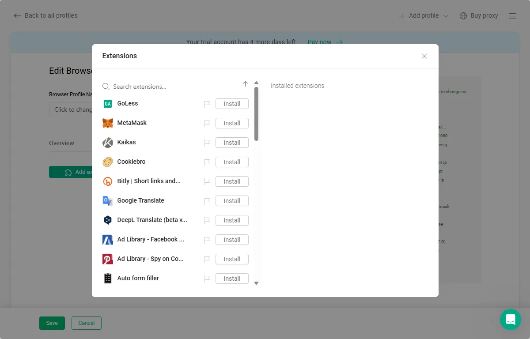
Task: Open the hamburger menu at top right
Action: click(x=512, y=16)
